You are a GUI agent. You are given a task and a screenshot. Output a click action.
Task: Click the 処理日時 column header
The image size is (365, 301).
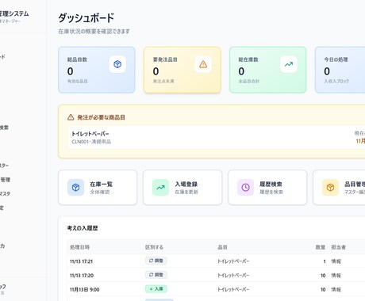[x=79, y=247]
